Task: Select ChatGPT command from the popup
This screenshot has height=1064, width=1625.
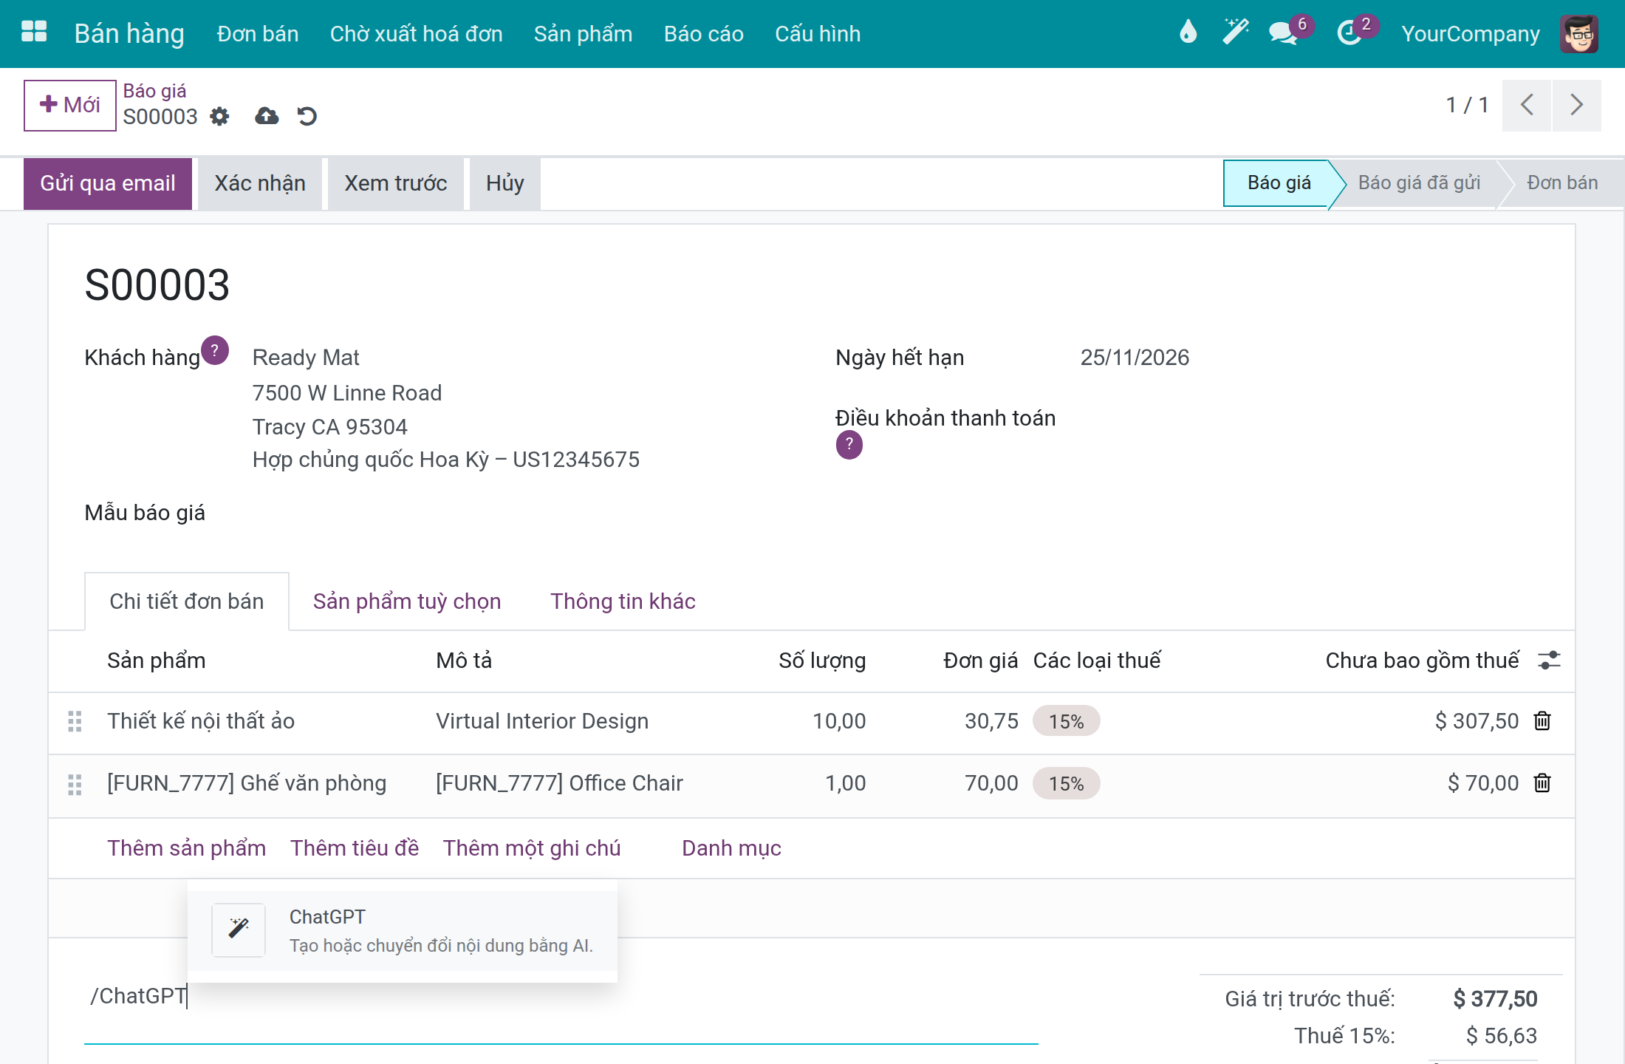Action: click(x=403, y=931)
